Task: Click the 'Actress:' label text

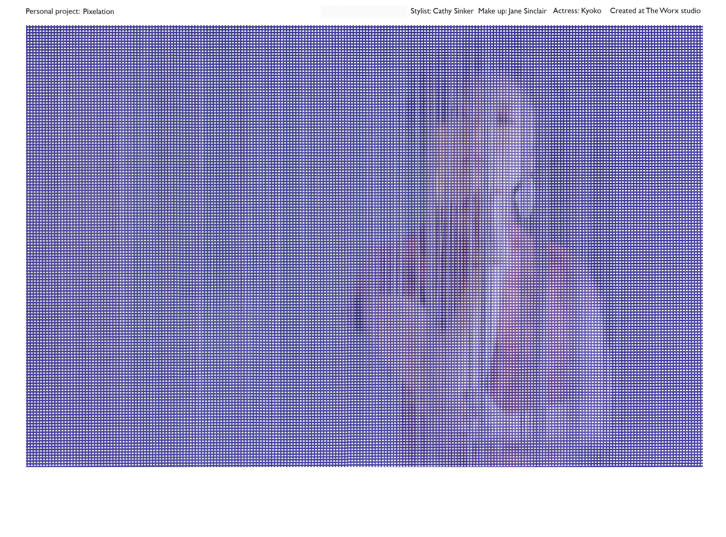Action: 566,11
